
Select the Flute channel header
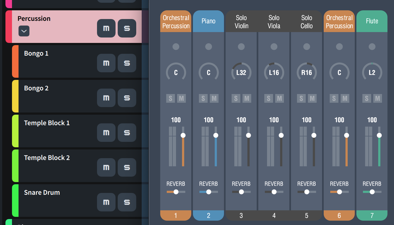(372, 21)
